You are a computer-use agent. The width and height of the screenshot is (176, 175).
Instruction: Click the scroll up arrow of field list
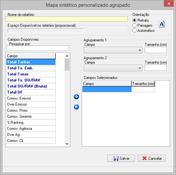67,56
